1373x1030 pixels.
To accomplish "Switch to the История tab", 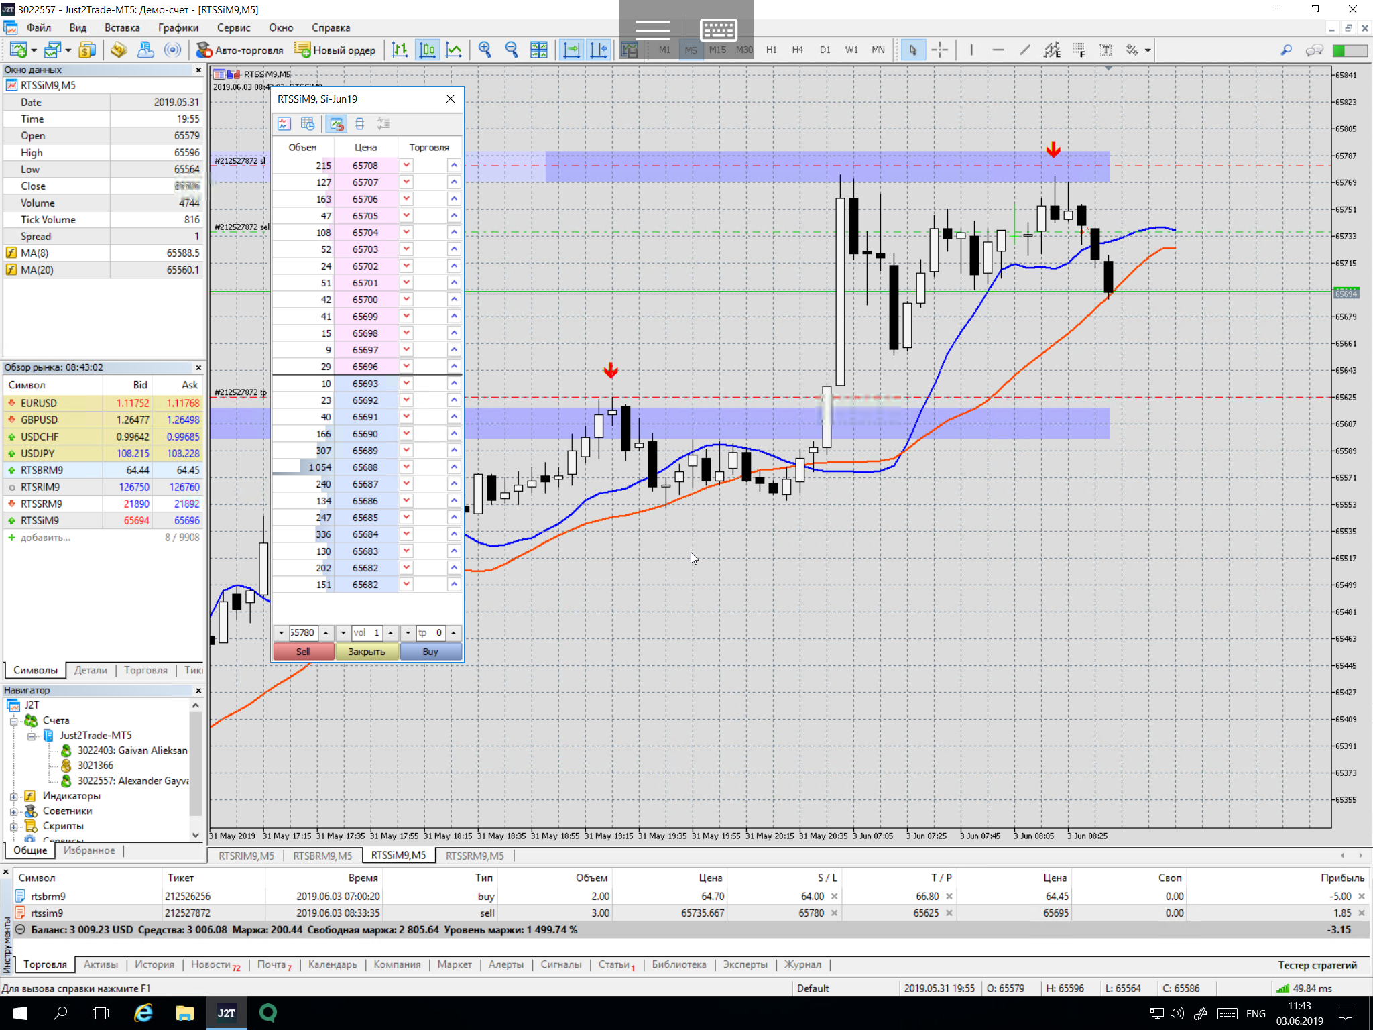I will click(154, 964).
